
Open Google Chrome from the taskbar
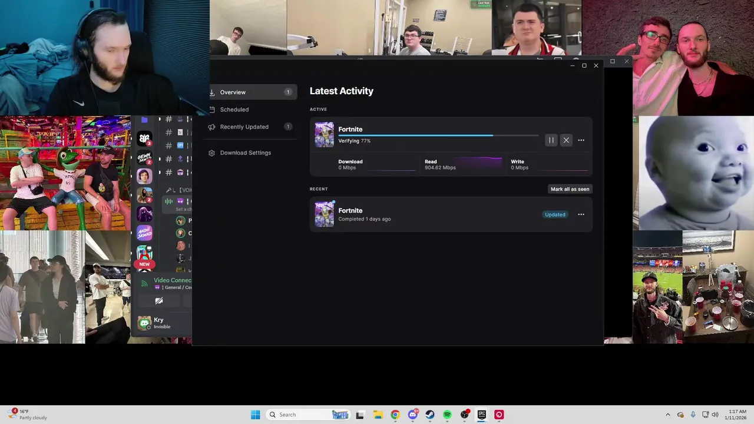pyautogui.click(x=395, y=415)
